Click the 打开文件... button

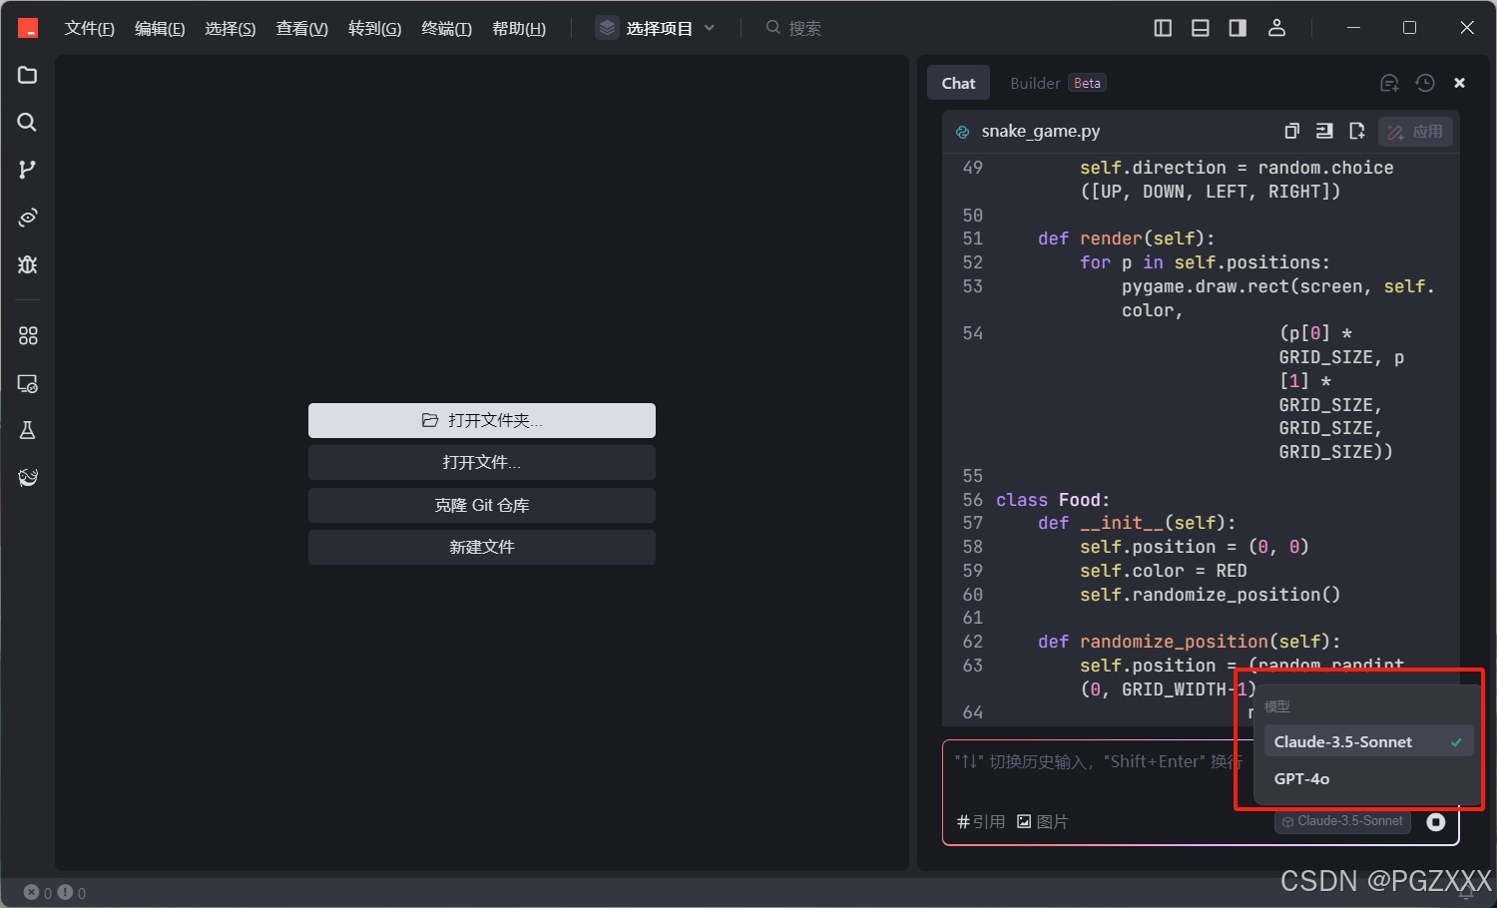[x=482, y=462]
